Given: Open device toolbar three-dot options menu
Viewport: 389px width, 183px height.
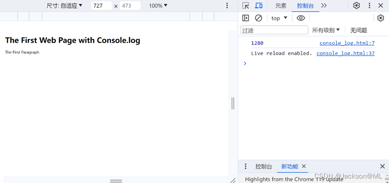Looking at the screenshot, I should [x=227, y=6].
